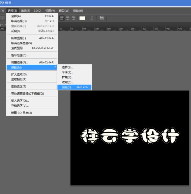Toggle the character and paragraph panels icon
The image size is (191, 194).
[x=101, y=18]
